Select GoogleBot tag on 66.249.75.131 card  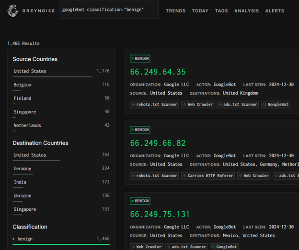tap(224, 247)
